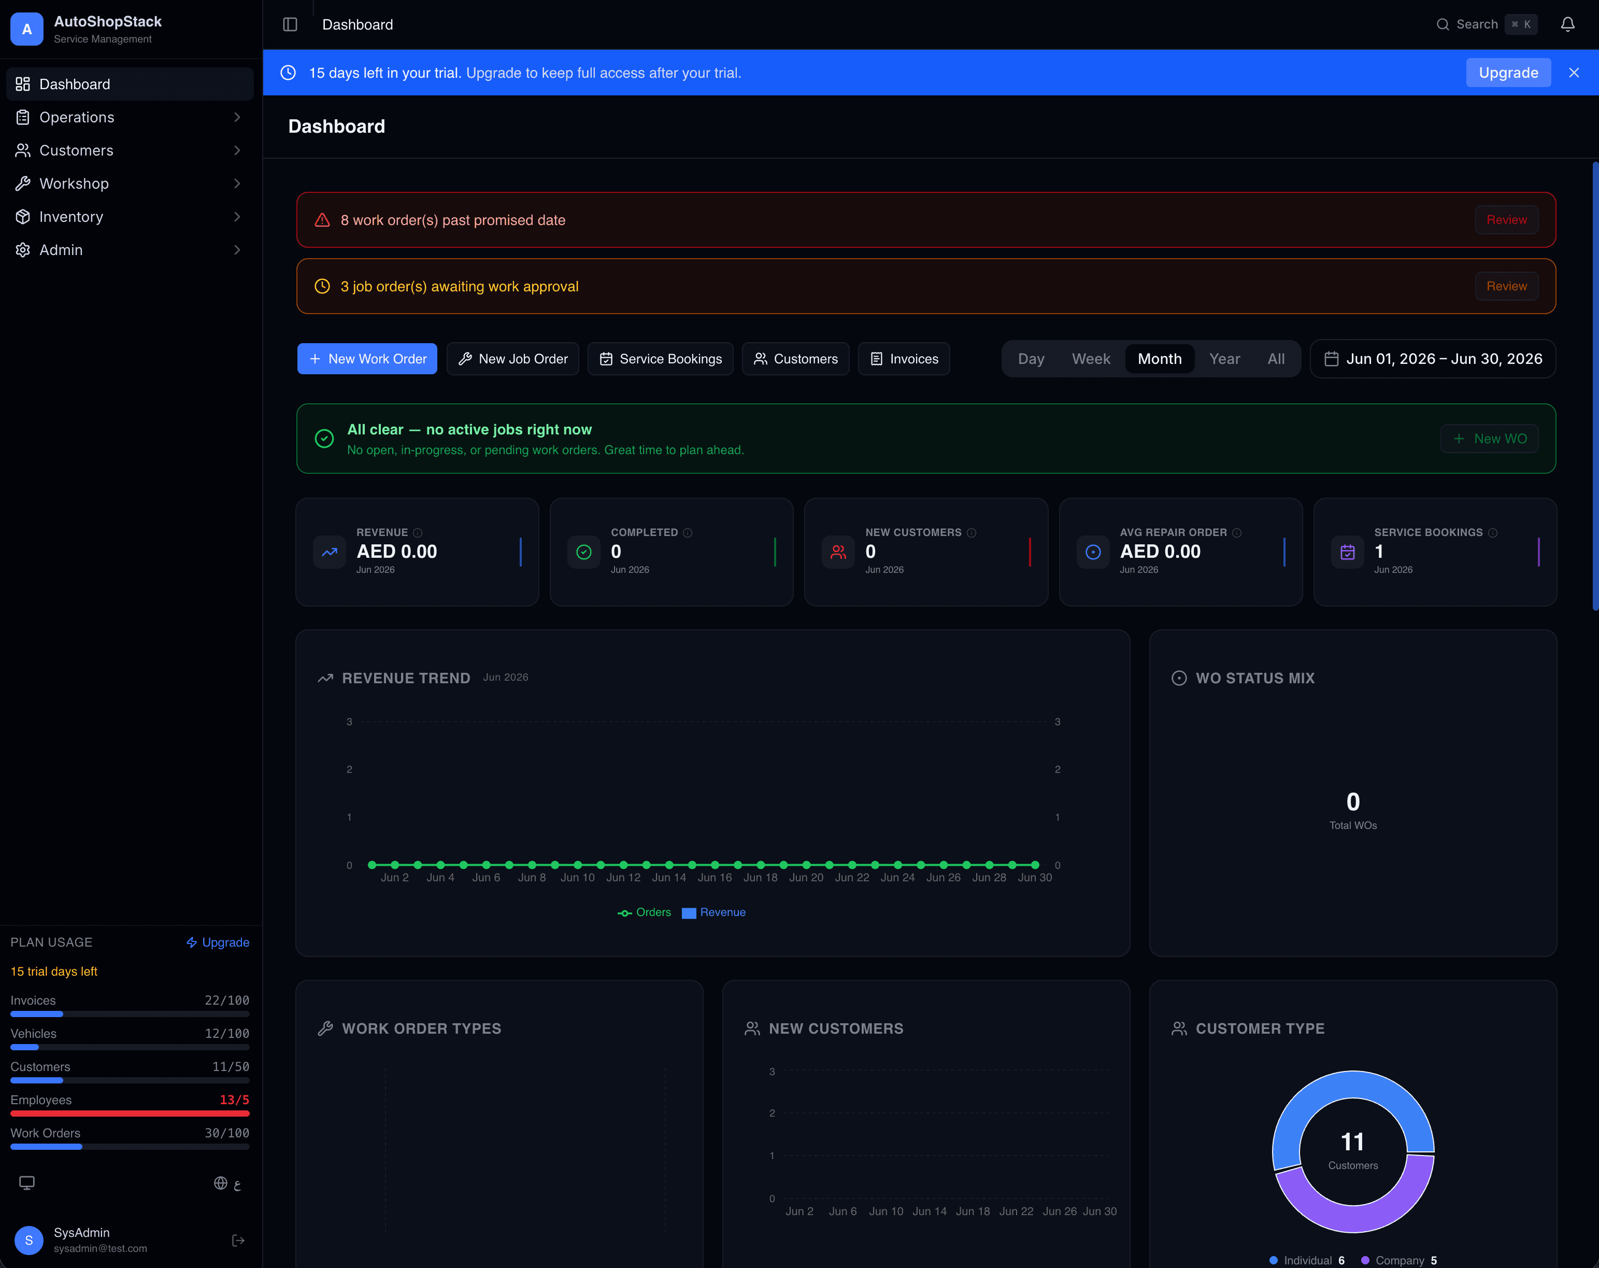1599x1268 pixels.
Task: Log out using the sign-out icon
Action: (x=238, y=1240)
